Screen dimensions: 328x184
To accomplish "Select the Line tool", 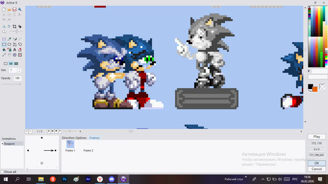I will pos(20,39).
